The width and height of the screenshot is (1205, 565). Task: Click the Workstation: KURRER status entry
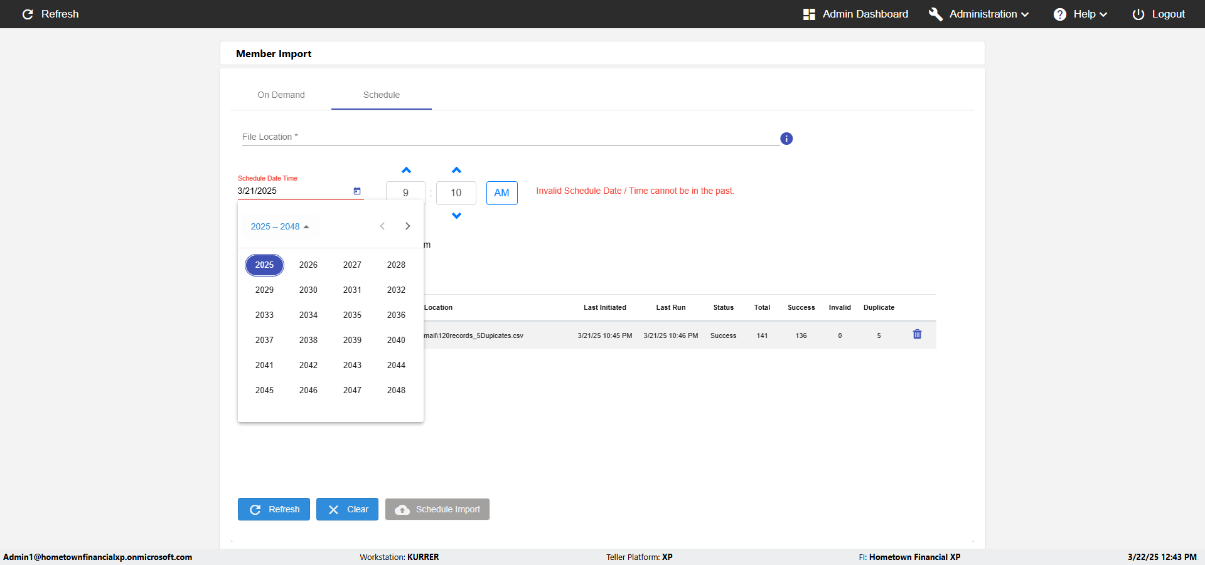click(399, 557)
